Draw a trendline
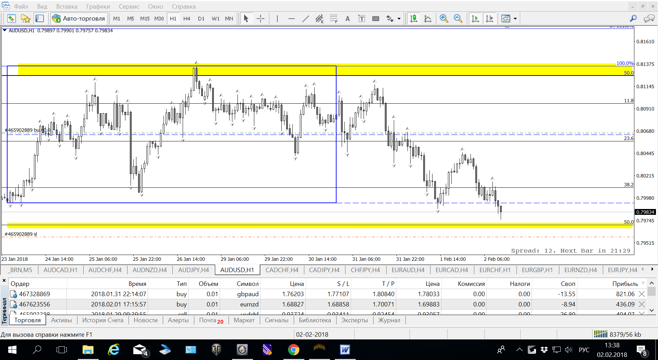658x360 pixels. click(x=305, y=19)
